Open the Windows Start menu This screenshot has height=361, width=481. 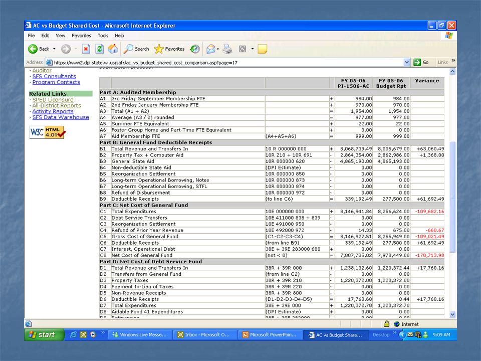tap(44, 334)
